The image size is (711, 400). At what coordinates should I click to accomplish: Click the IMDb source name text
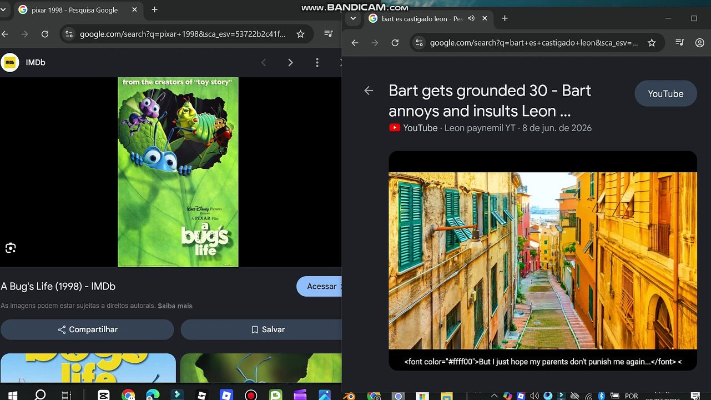(36, 63)
